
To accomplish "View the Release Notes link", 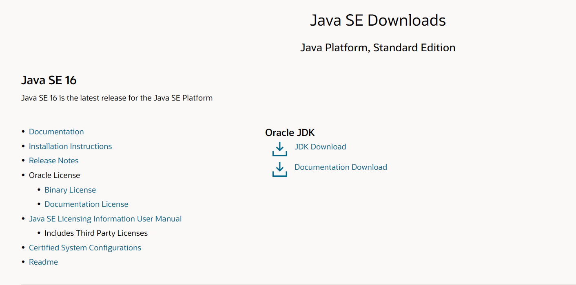I will coord(54,160).
